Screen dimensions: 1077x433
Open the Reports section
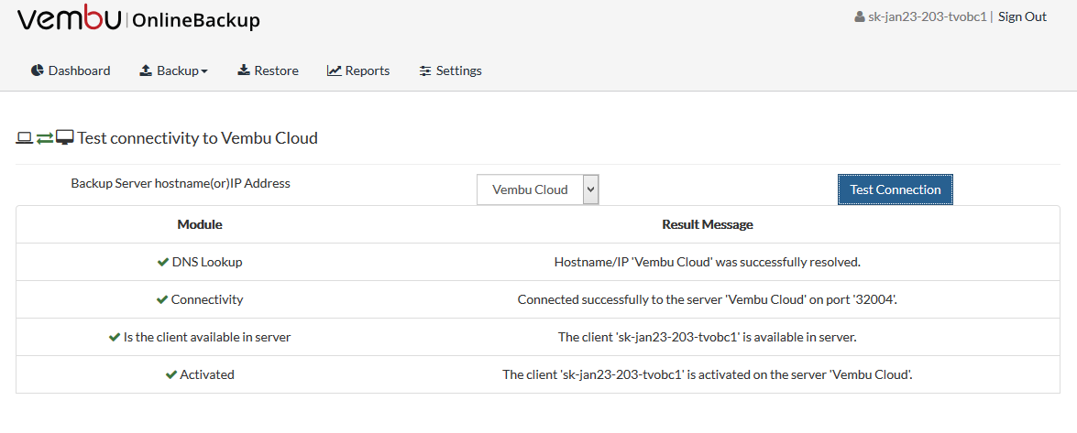point(358,70)
